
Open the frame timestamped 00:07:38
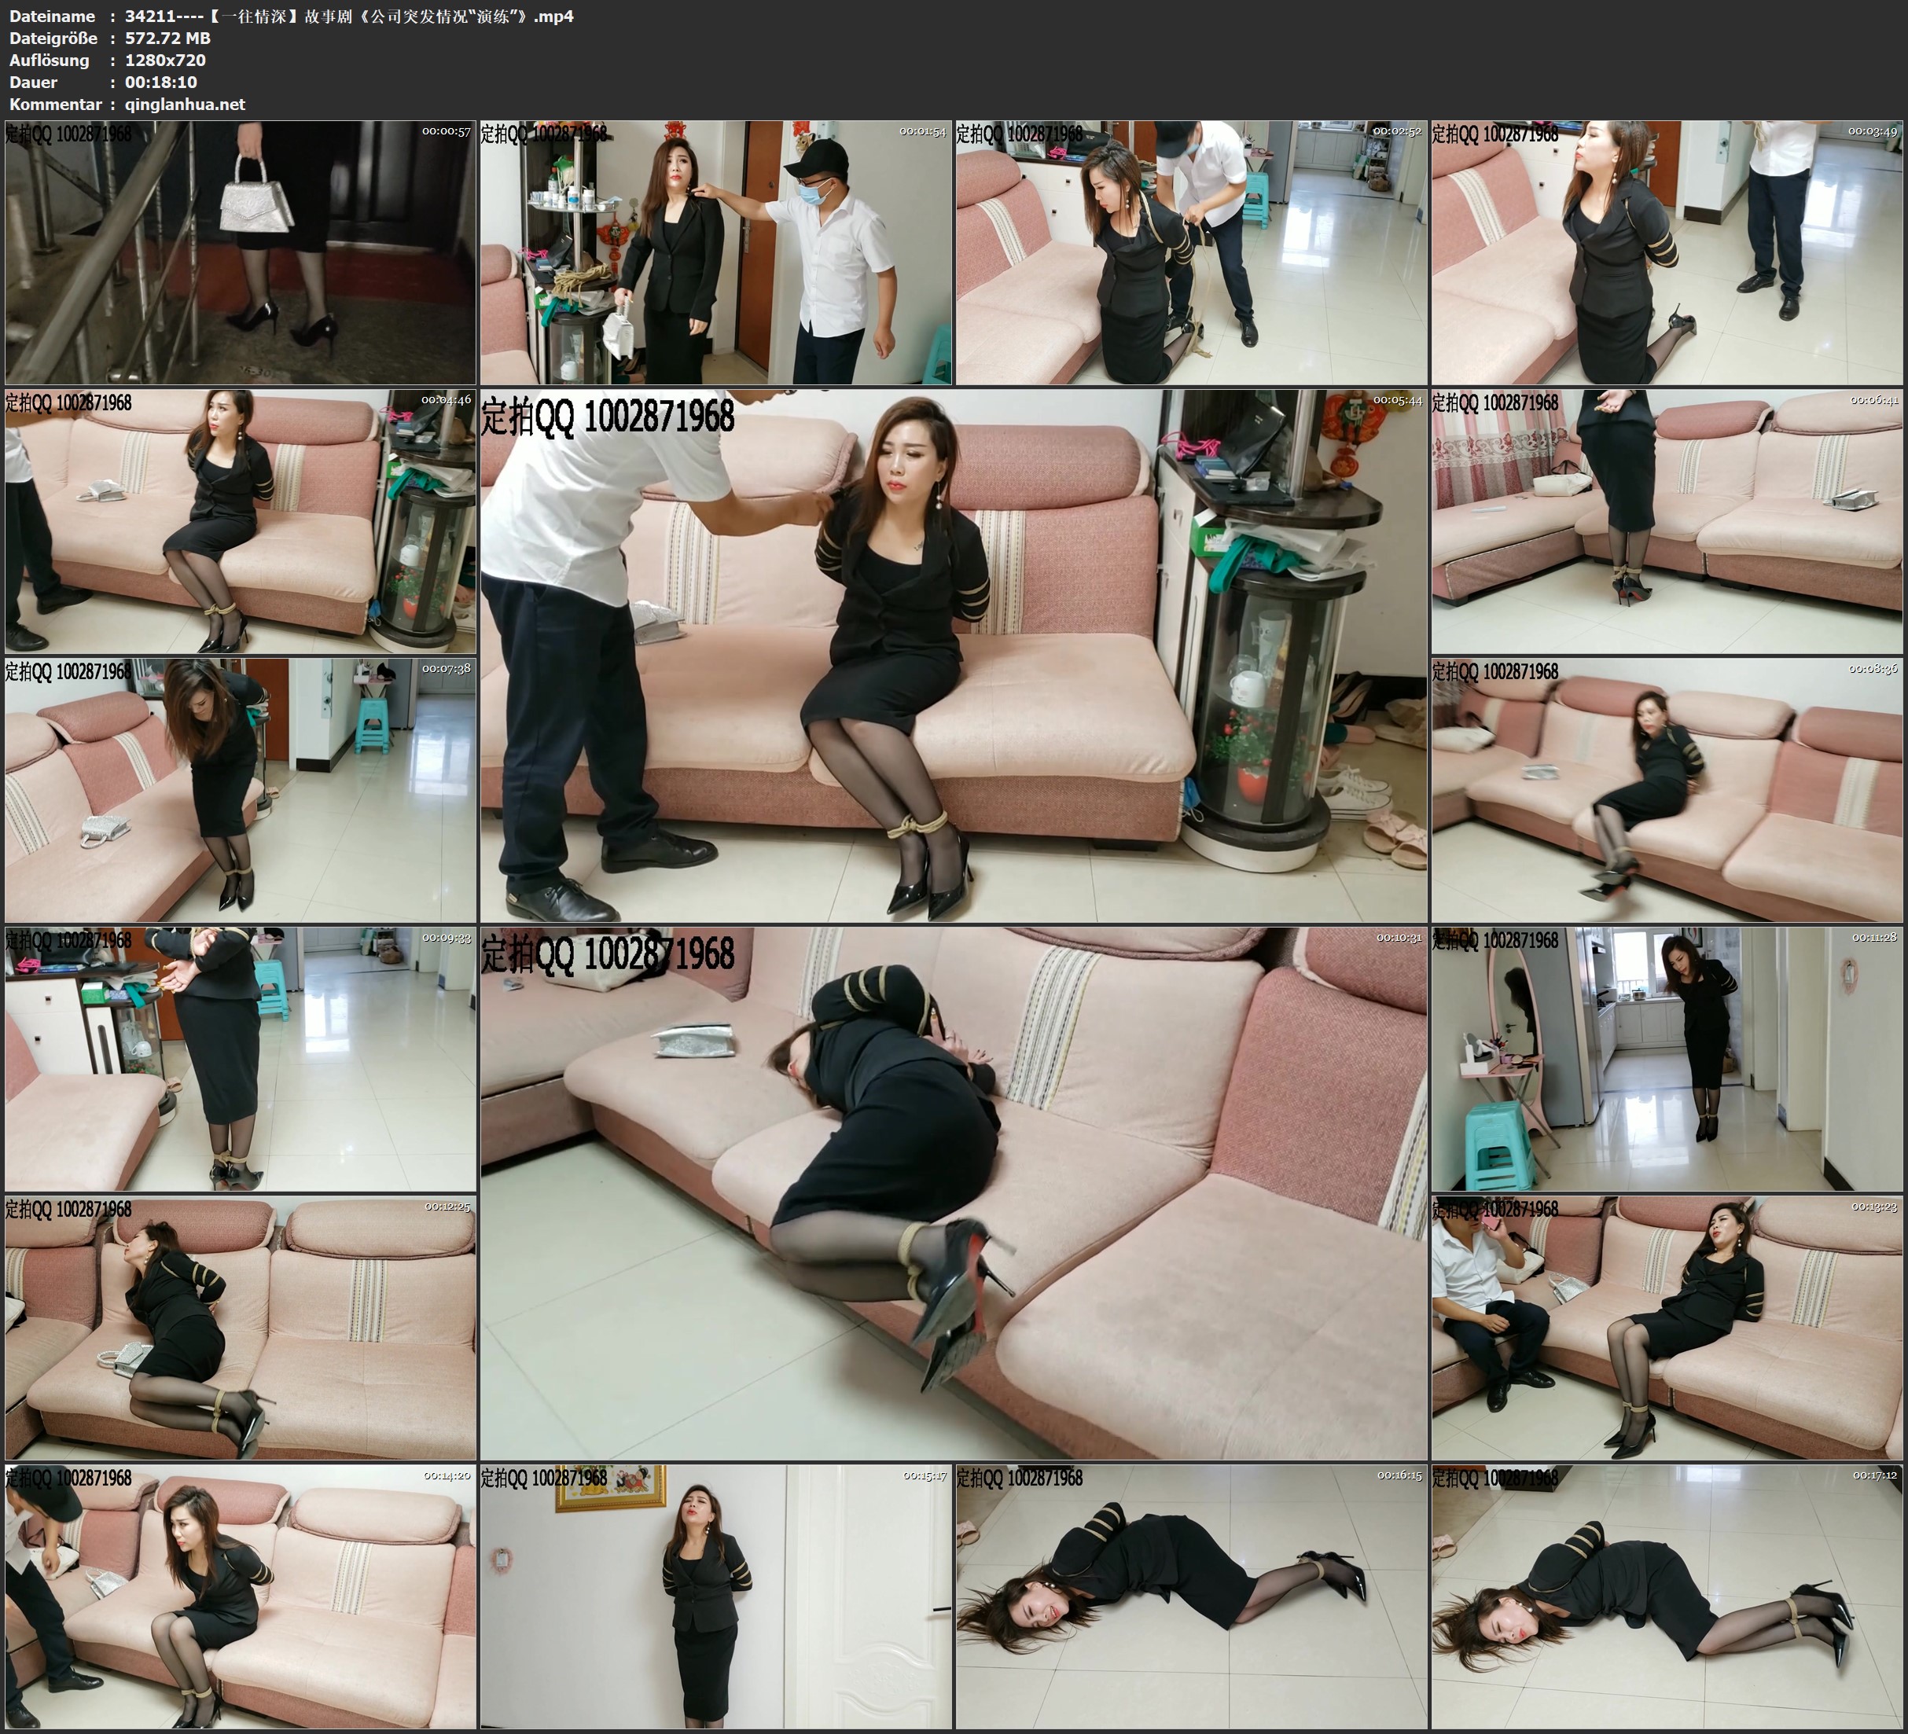coord(241,790)
